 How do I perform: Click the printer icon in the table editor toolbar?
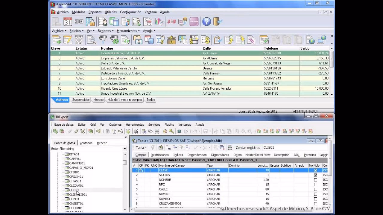(230, 148)
